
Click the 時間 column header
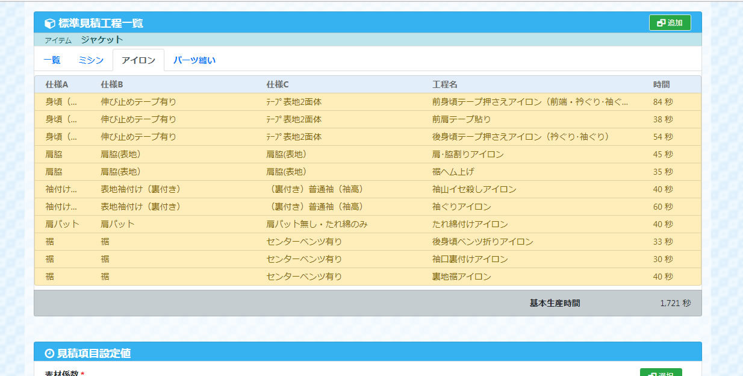pyautogui.click(x=661, y=84)
